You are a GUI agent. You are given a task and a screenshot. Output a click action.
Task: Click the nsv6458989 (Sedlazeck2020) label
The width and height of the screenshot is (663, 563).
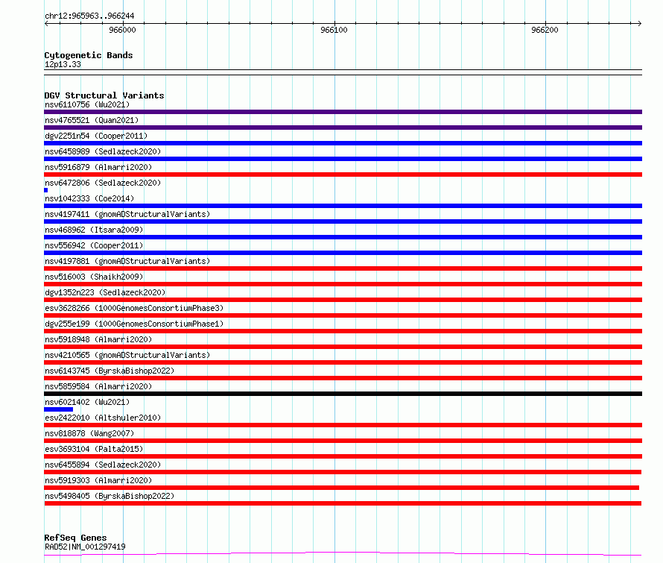103,151
